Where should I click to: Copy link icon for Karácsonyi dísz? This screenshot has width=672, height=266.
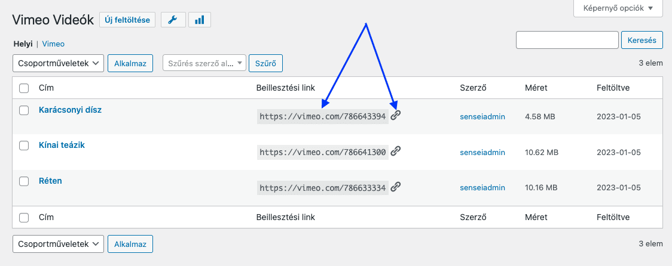(x=396, y=115)
